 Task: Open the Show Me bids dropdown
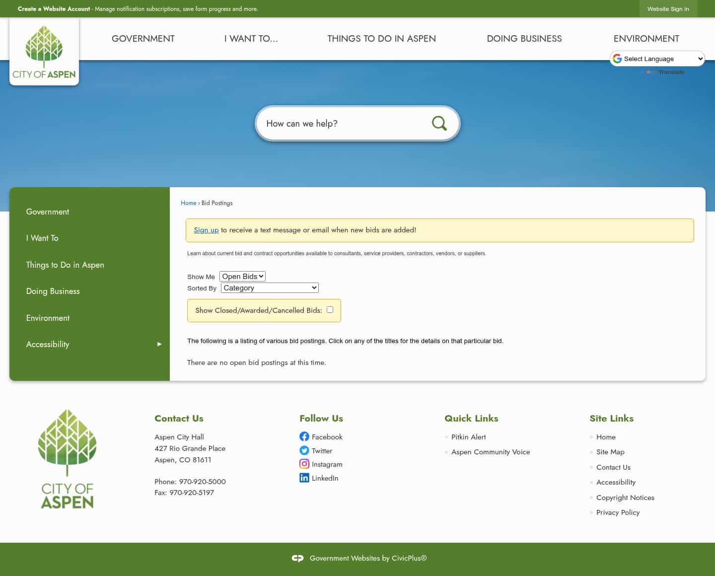242,276
